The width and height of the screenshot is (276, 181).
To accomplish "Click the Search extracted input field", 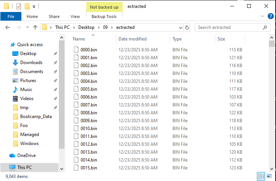I will [x=229, y=27].
